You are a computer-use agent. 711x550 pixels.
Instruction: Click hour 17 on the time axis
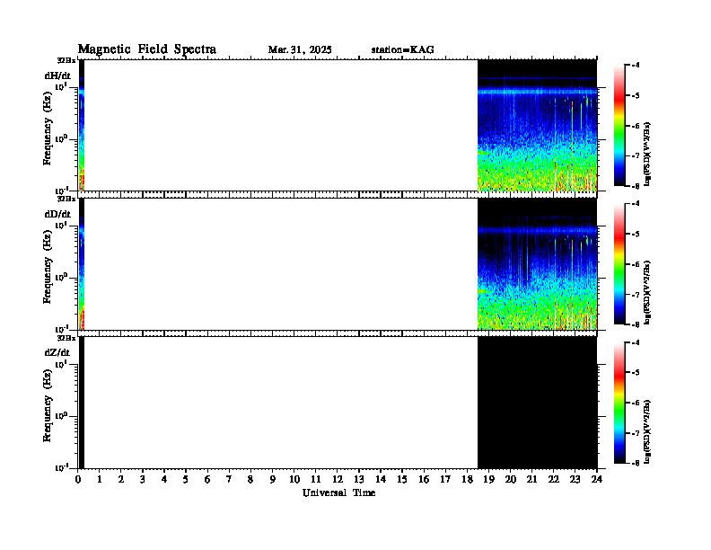click(445, 480)
